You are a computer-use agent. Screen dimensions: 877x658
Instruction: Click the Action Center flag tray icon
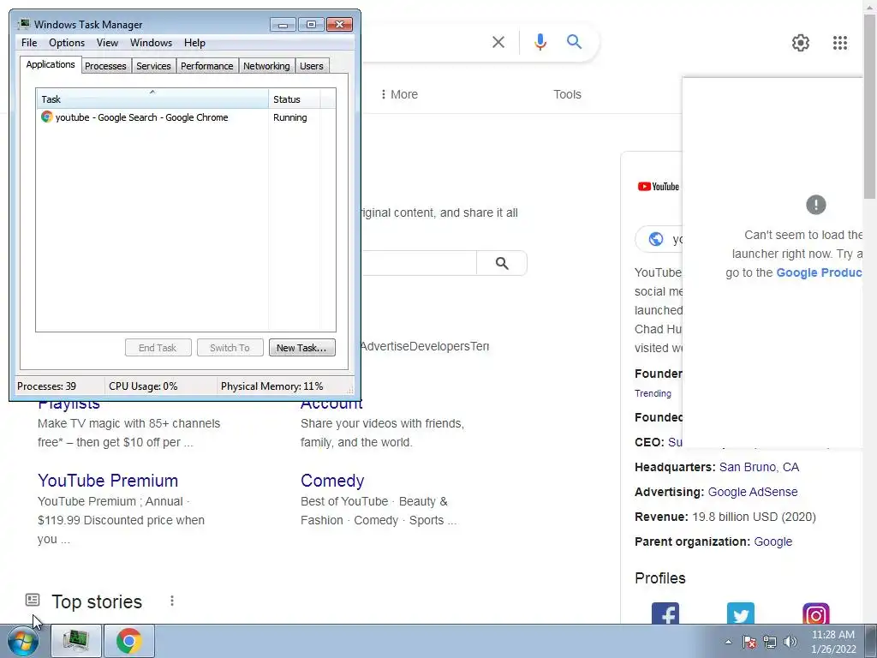[x=749, y=642]
